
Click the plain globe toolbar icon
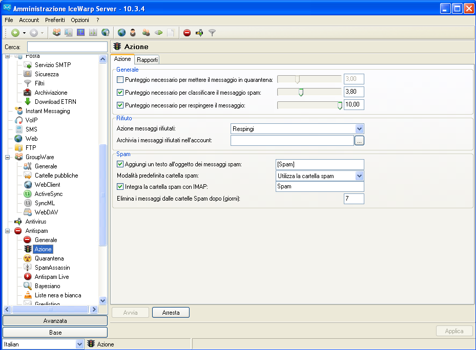[121, 32]
